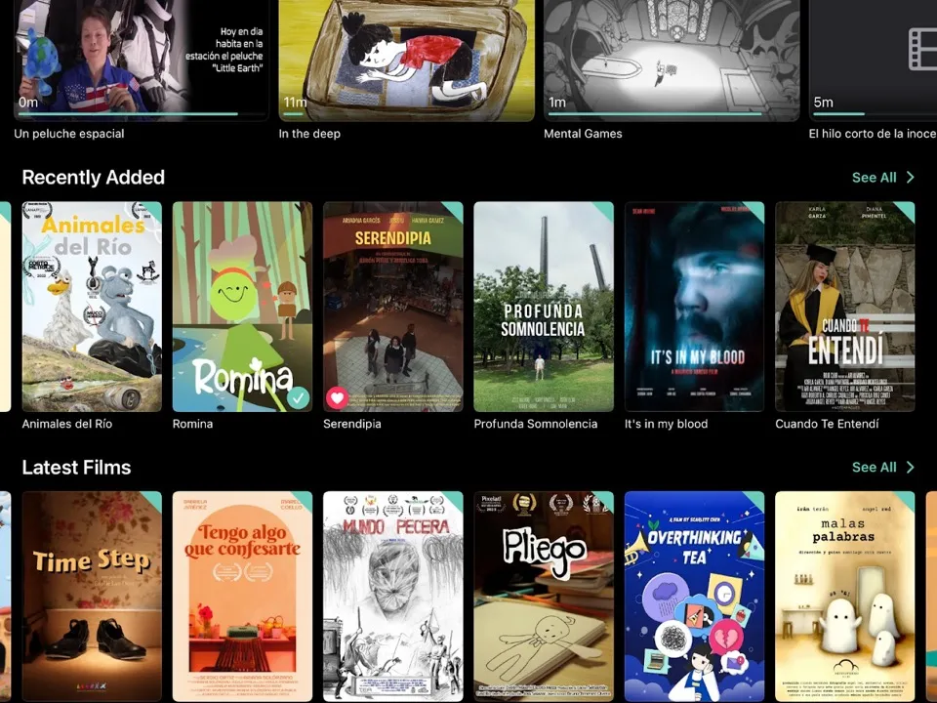Click See All link for Latest Films
This screenshot has width=937, height=703.
point(874,468)
